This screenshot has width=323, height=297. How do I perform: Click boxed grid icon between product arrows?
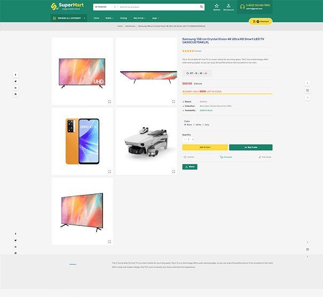[x=308, y=90]
